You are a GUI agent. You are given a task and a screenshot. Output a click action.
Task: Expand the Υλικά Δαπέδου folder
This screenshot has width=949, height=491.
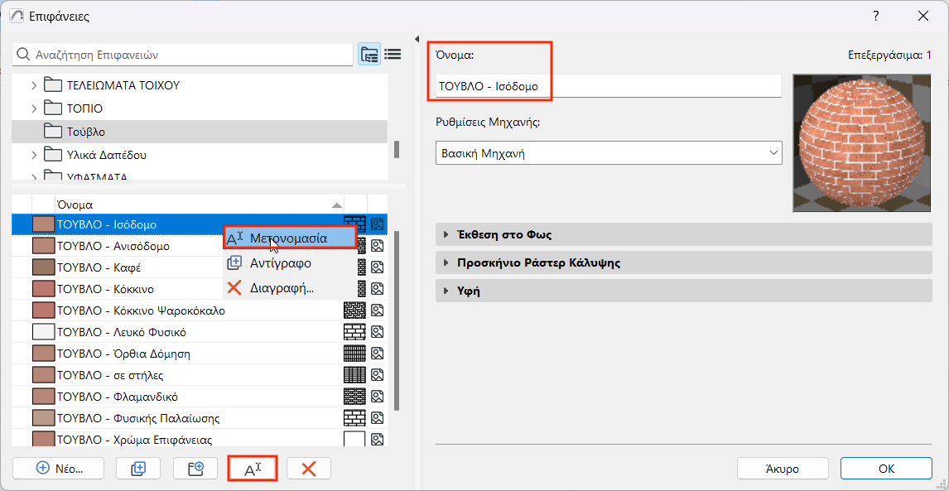[x=34, y=155]
